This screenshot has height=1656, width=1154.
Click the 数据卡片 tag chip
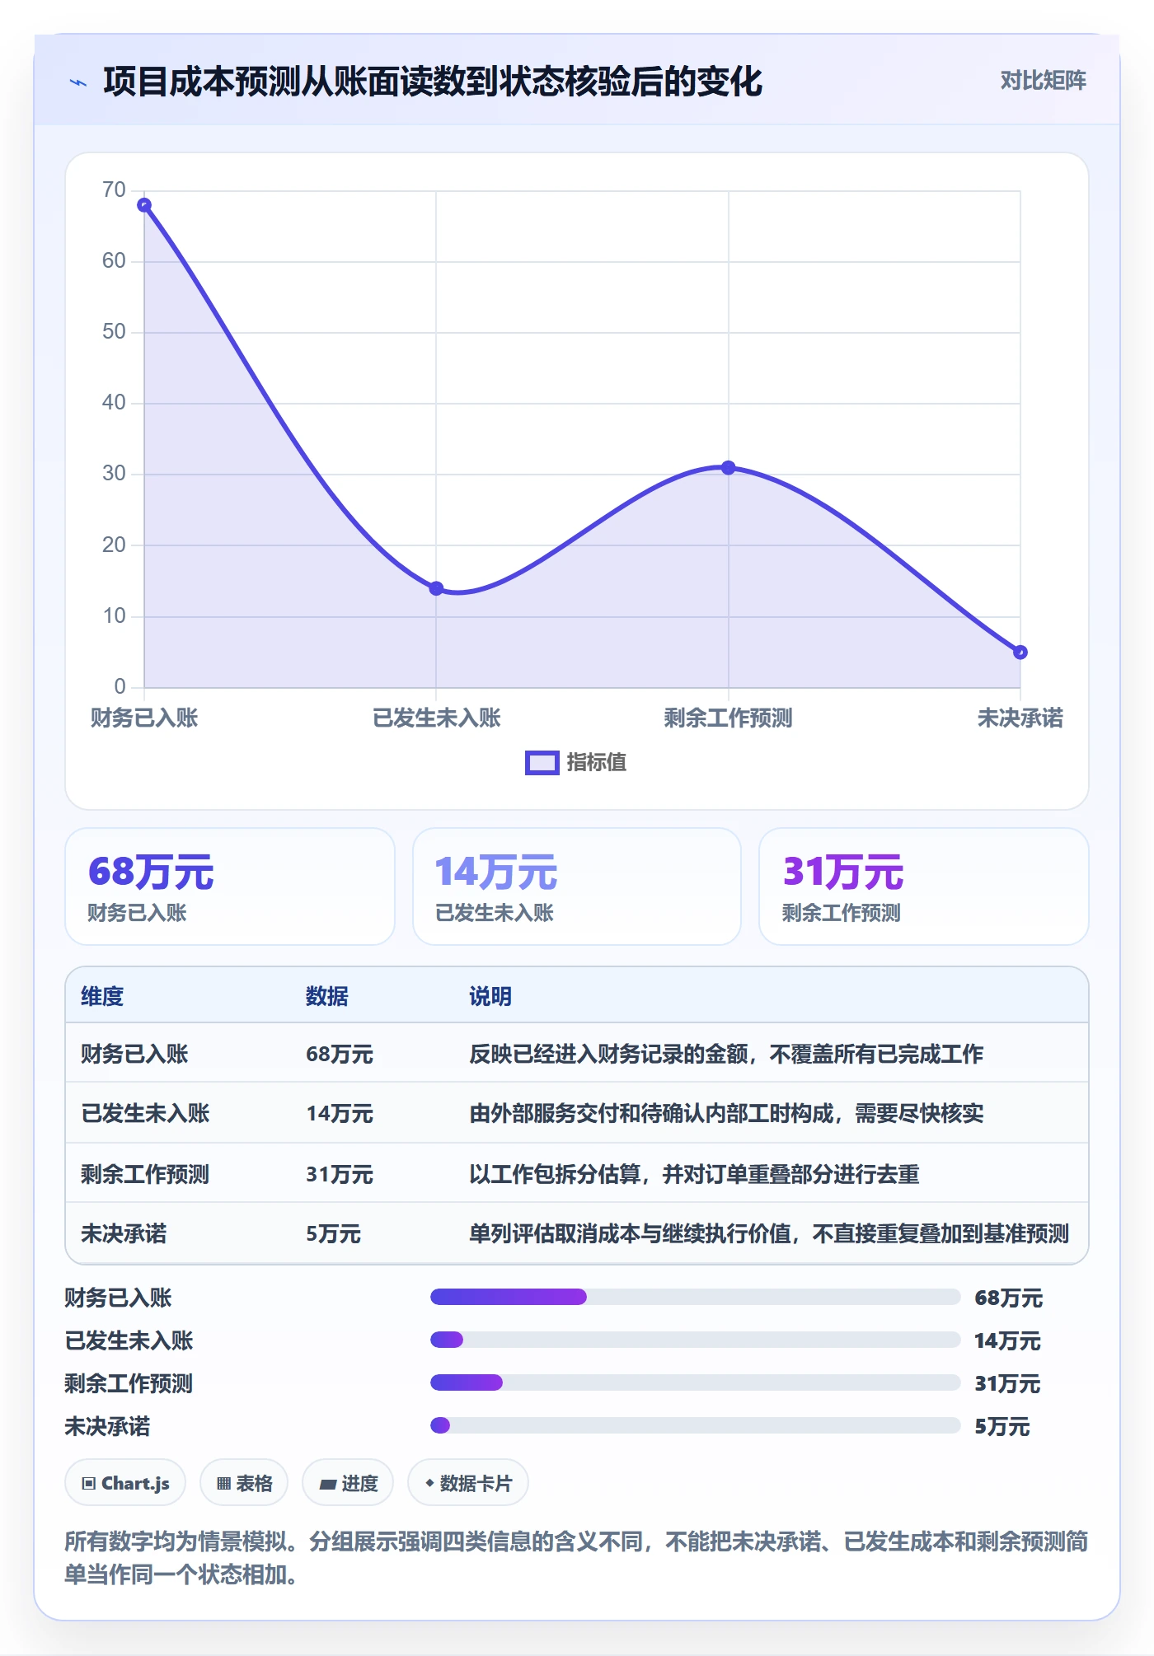pos(468,1483)
